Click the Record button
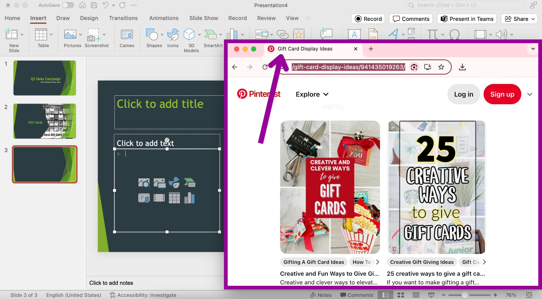Image resolution: width=542 pixels, height=299 pixels. [368, 19]
